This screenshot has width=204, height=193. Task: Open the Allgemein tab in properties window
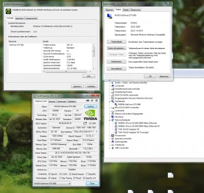109,10
